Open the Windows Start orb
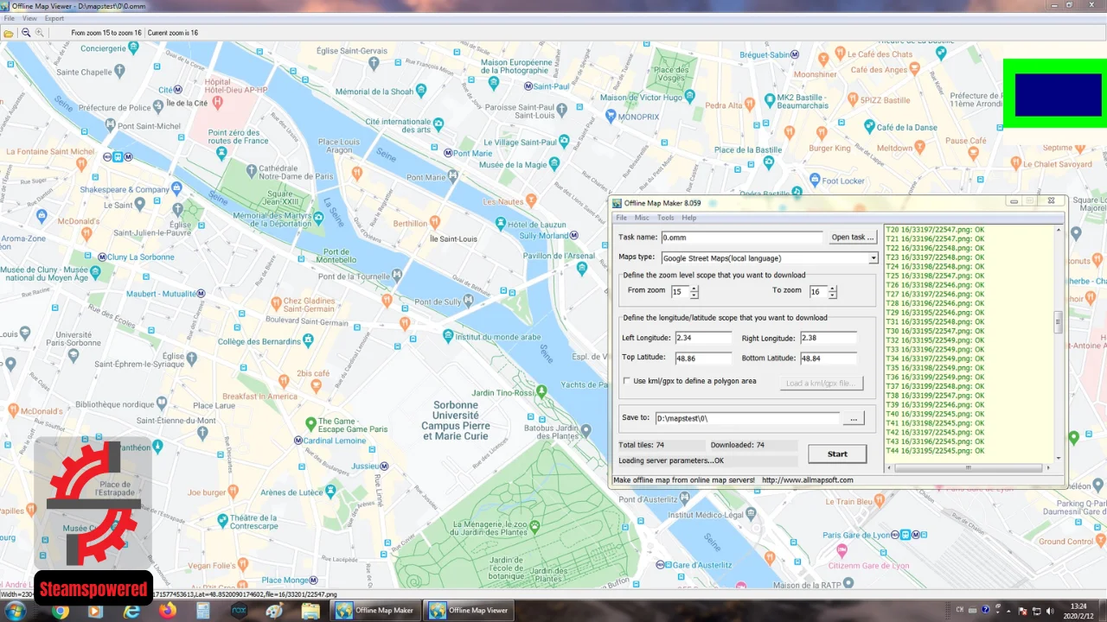Viewport: 1107px width, 622px height. (x=16, y=611)
